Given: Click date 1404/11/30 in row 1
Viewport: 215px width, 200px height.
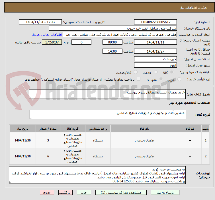Looking at the screenshot, I should [22, 140].
